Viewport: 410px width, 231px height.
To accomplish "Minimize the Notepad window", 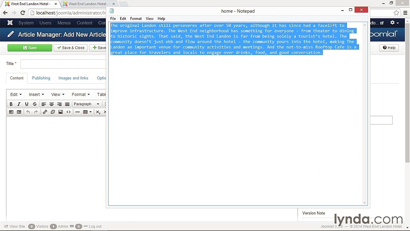I will click(342, 10).
